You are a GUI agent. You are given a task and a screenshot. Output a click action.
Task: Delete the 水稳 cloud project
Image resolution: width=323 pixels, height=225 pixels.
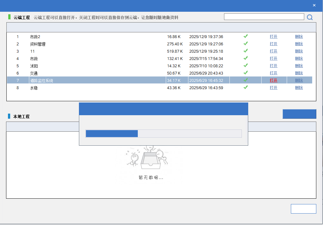pos(299,88)
